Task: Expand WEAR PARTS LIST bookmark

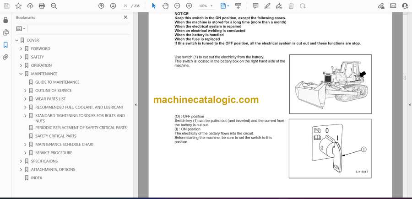Action: (25, 99)
